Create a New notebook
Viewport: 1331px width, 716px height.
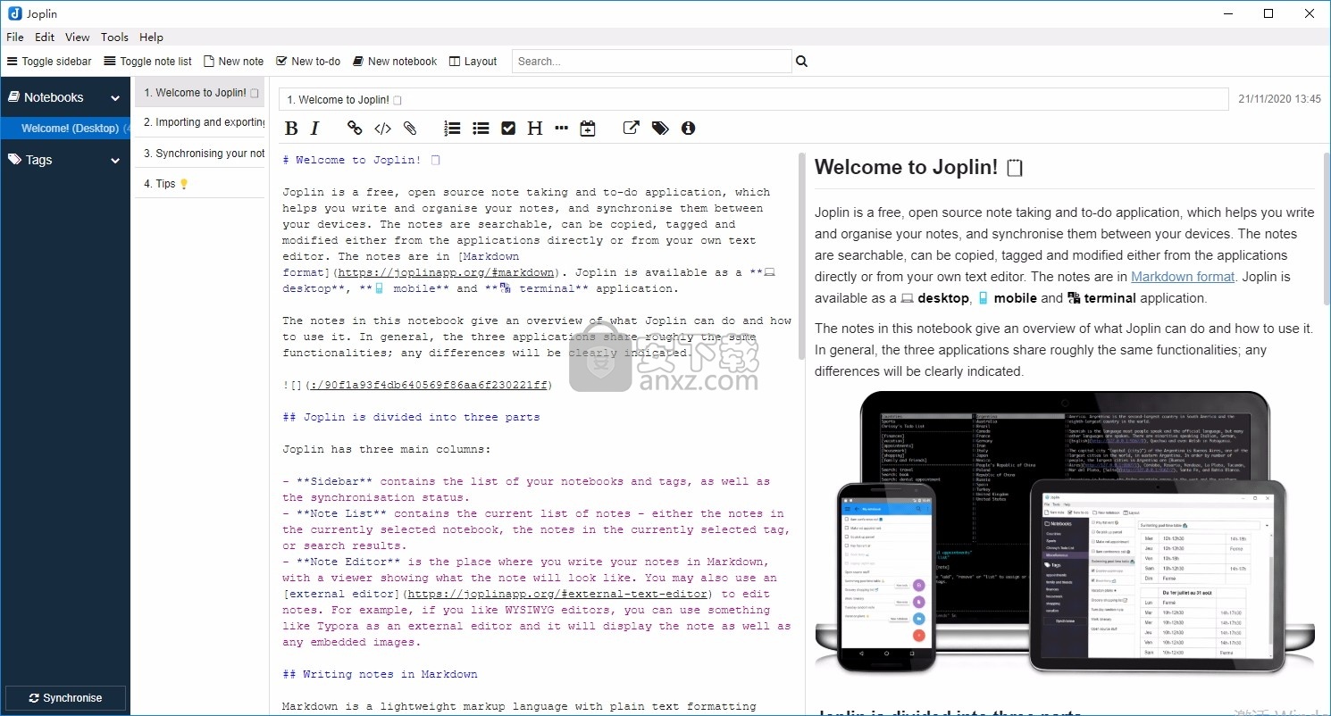pyautogui.click(x=394, y=62)
